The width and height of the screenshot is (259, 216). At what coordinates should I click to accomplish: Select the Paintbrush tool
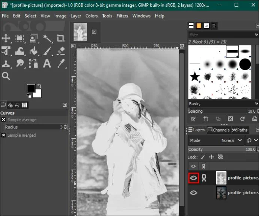(x=47, y=51)
